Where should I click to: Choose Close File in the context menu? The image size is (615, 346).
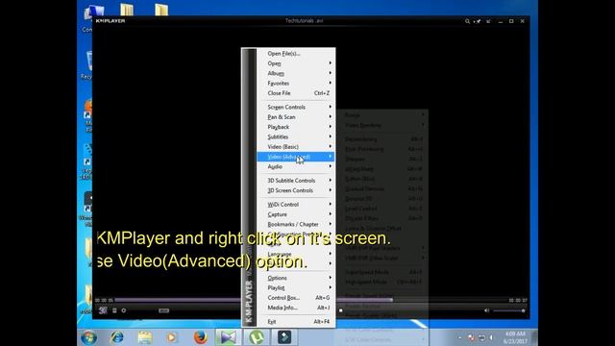click(x=296, y=93)
